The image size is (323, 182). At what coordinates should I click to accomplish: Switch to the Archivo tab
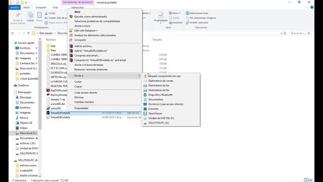click(15, 8)
